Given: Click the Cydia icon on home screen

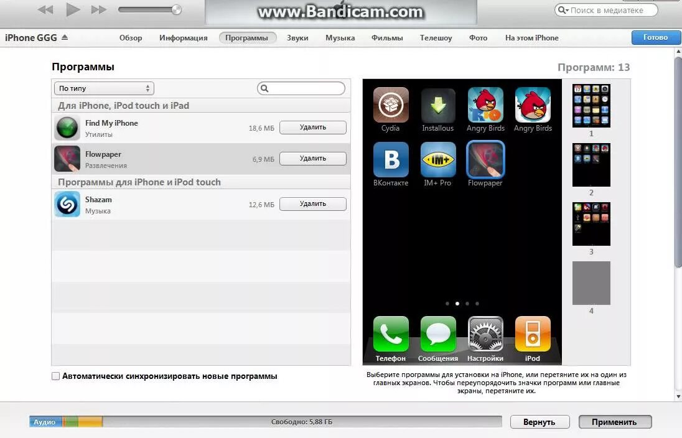Looking at the screenshot, I should coord(391,105).
